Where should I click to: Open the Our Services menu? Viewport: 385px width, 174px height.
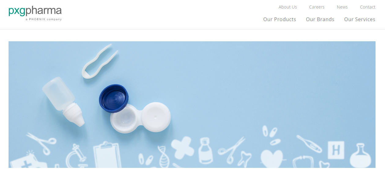click(360, 19)
